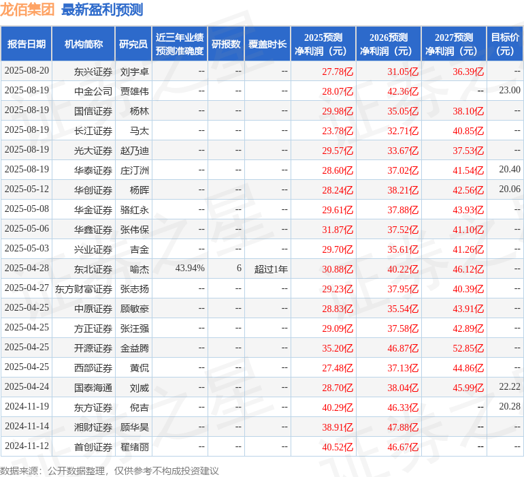This screenshot has width=524, height=477.
Task: Click the 2026预测净利润 column header
Action: pyautogui.click(x=389, y=44)
